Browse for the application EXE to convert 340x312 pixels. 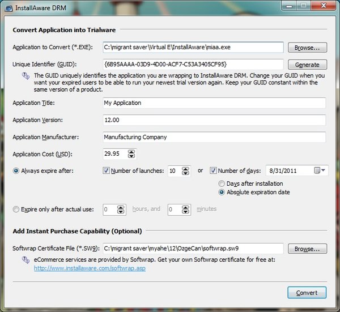(307, 48)
